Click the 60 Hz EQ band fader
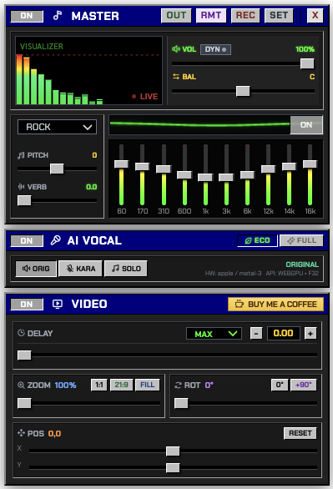 (121, 164)
